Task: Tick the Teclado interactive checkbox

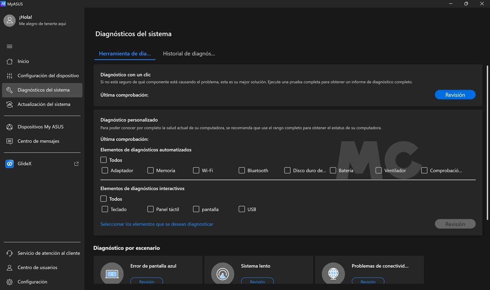Action: coord(105,209)
